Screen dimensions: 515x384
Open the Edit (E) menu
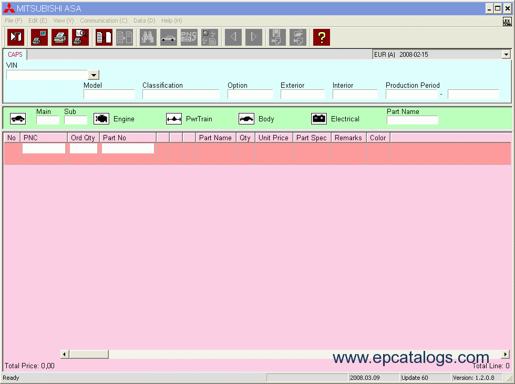coord(38,20)
